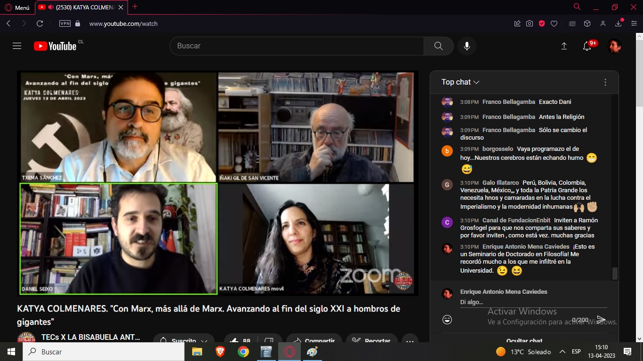Click Canal de FundacionEnbit username

coord(516,220)
